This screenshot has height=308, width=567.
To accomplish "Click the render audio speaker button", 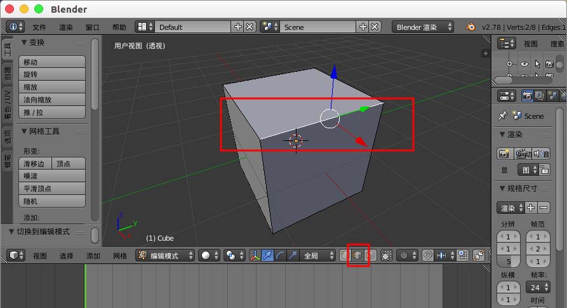I will tap(542, 154).
